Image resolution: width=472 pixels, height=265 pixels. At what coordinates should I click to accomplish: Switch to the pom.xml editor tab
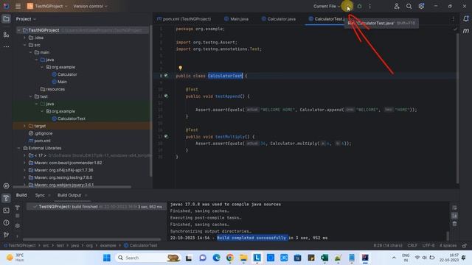pos(184,19)
